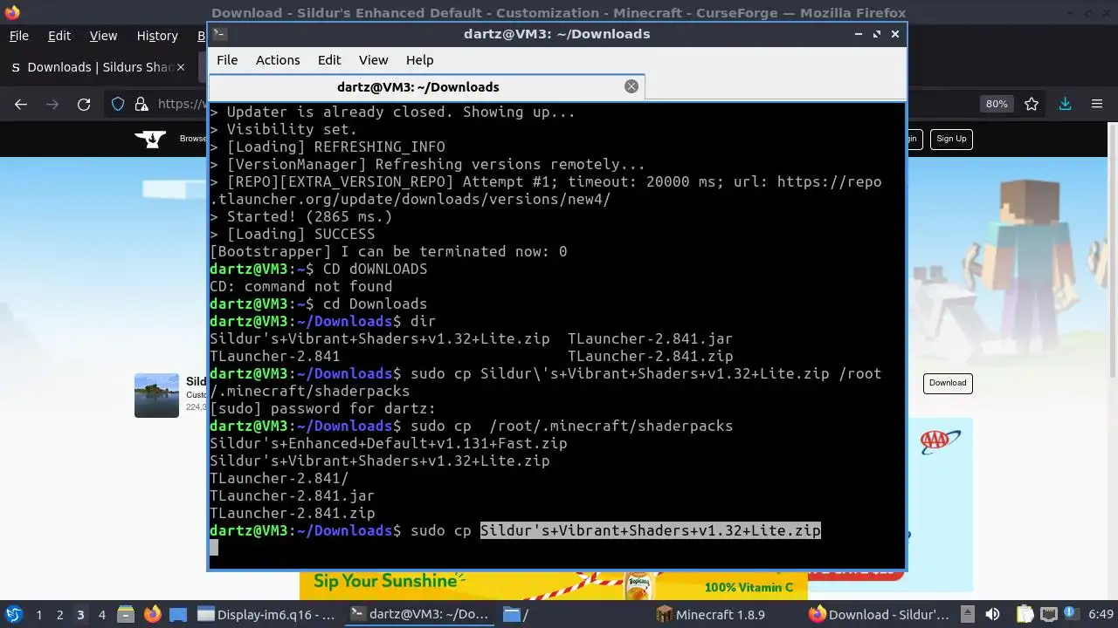Screen dimensions: 1118x628
Task: Open the notification tray icon
Action: click(x=1073, y=614)
